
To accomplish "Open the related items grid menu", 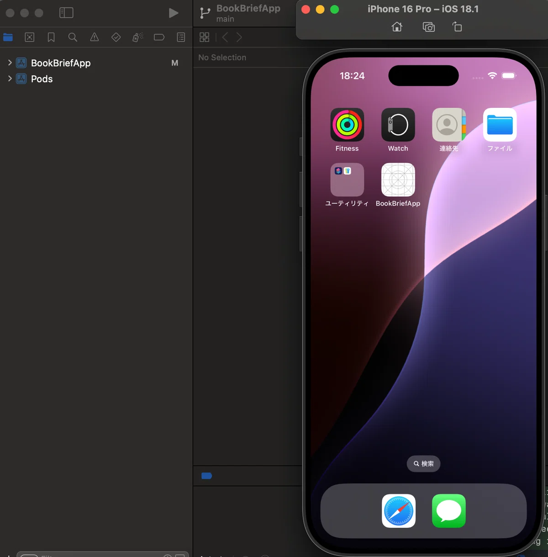I will tap(204, 37).
